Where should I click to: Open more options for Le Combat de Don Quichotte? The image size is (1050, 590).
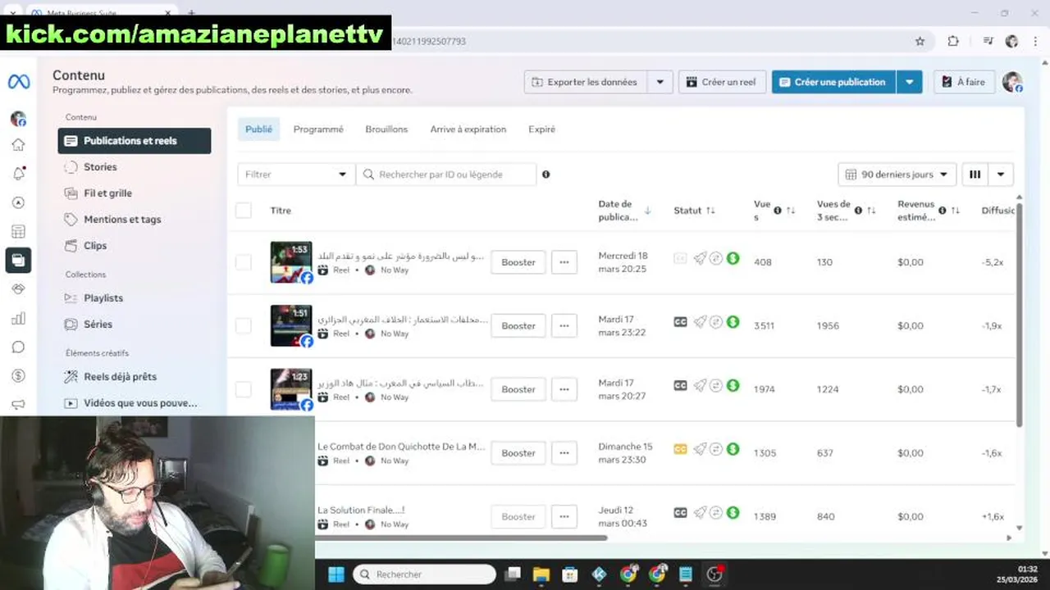pos(564,453)
